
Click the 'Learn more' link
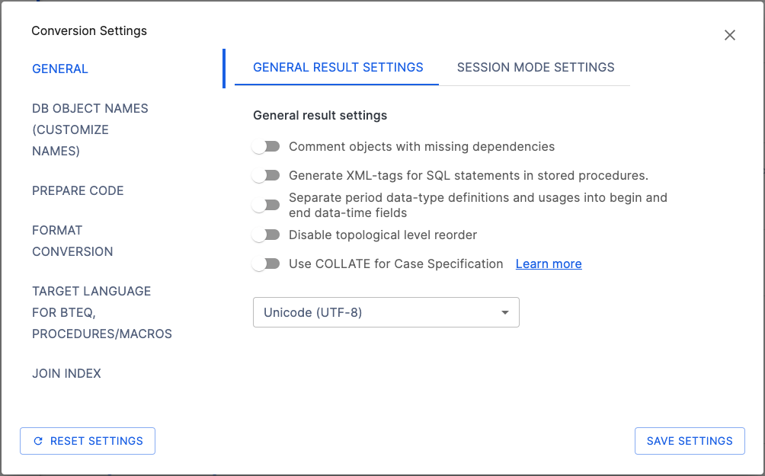pyautogui.click(x=548, y=264)
